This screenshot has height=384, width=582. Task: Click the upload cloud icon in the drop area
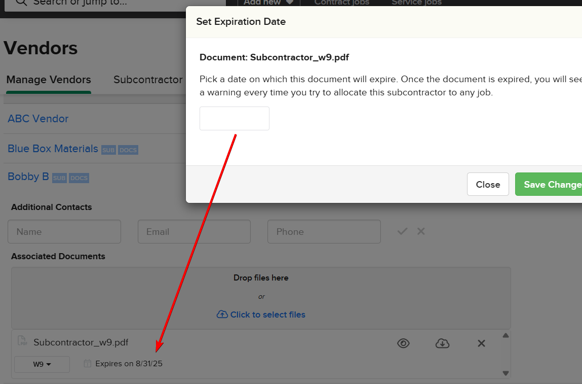pyautogui.click(x=222, y=315)
